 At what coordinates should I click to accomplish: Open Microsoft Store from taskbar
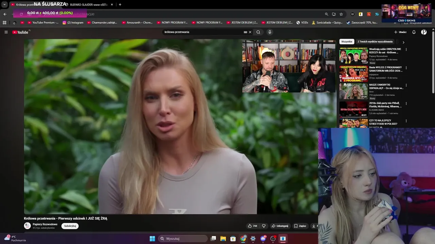233,239
